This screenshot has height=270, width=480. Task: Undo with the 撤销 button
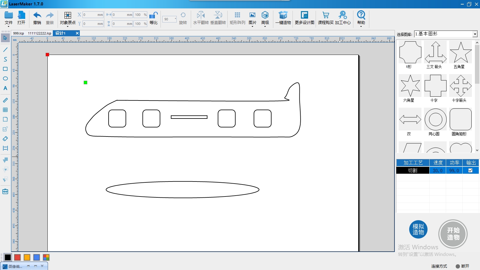[37, 18]
